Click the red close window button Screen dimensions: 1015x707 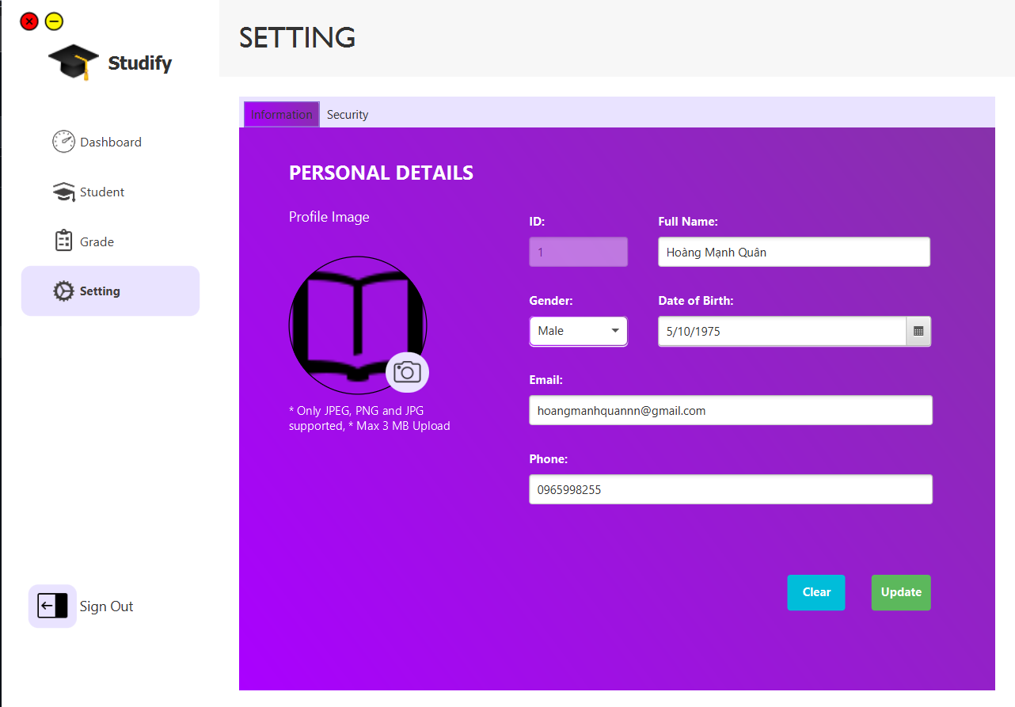tap(29, 21)
